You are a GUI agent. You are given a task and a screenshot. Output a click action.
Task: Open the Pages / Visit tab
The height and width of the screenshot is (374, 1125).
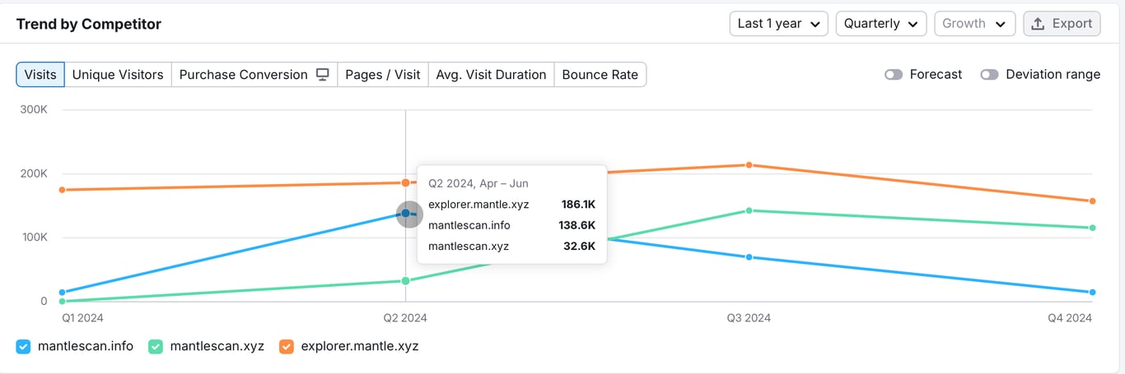click(383, 75)
